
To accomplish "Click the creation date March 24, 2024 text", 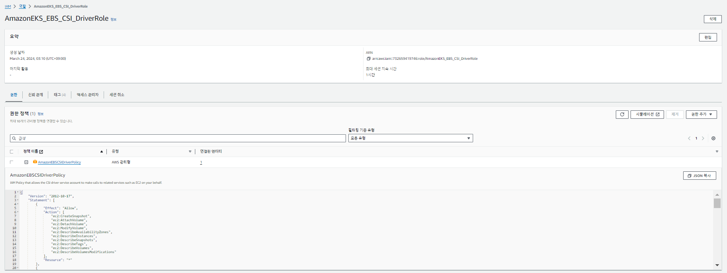I will (38, 59).
